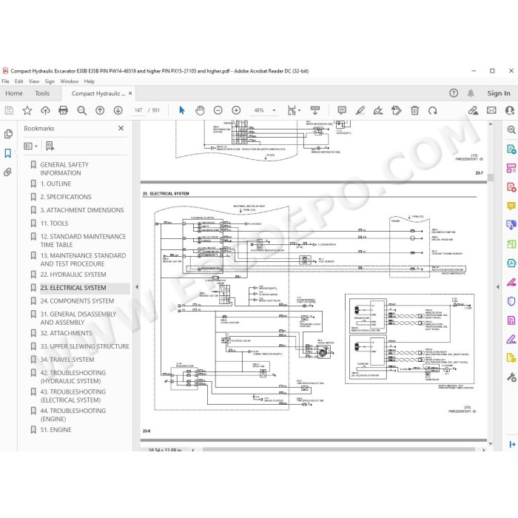Add a sticky note comment

click(x=342, y=110)
